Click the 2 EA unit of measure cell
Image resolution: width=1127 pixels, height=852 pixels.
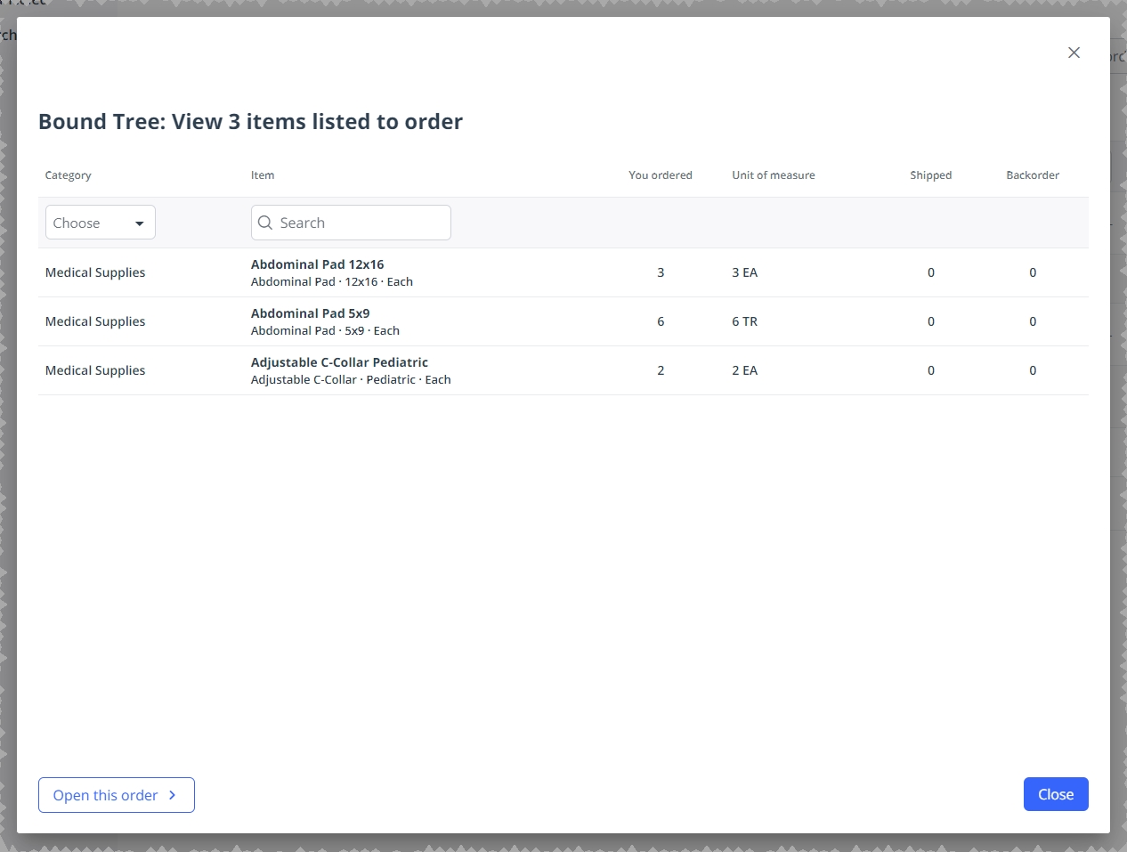[x=745, y=370]
